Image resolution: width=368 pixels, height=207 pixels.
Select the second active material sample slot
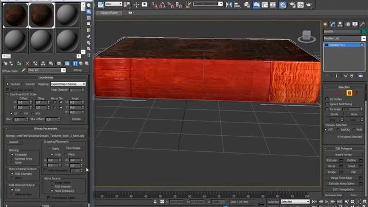click(41, 16)
